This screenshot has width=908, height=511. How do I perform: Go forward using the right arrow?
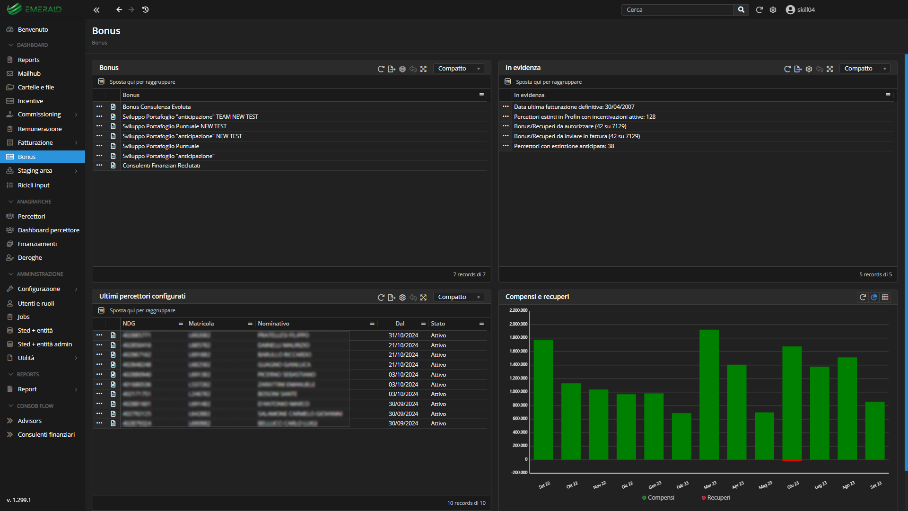click(x=131, y=9)
